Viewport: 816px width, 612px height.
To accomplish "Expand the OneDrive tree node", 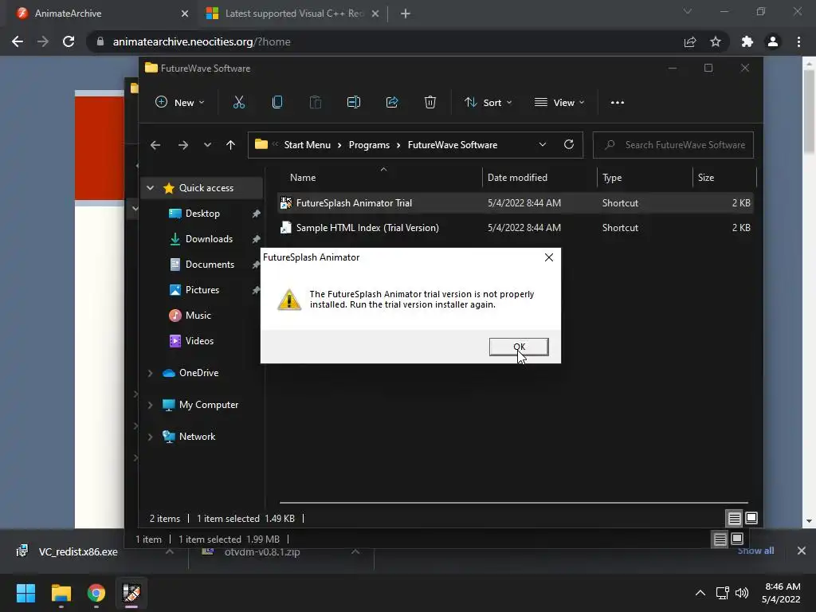I will (151, 373).
